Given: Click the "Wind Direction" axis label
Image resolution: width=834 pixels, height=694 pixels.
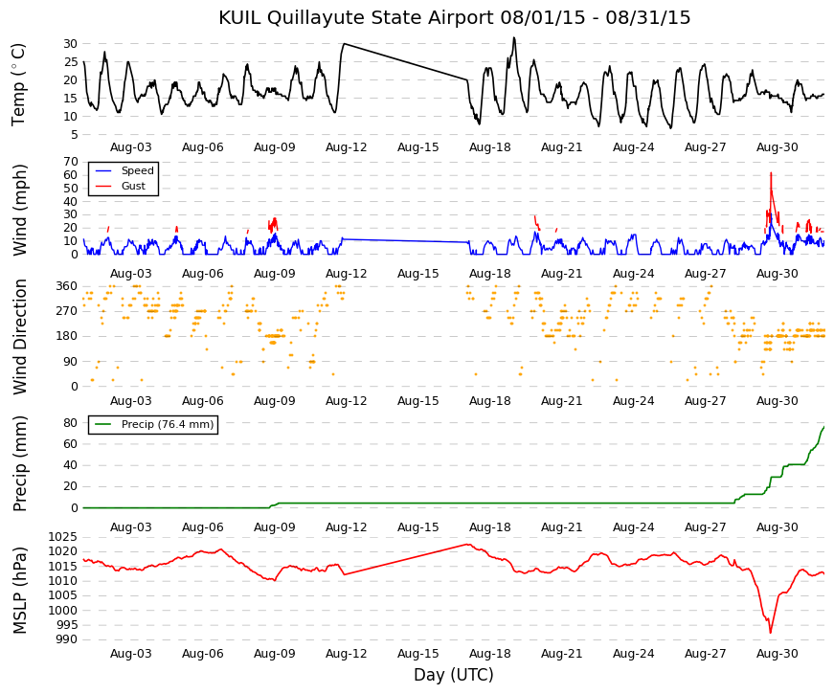Looking at the screenshot, I should click(19, 337).
